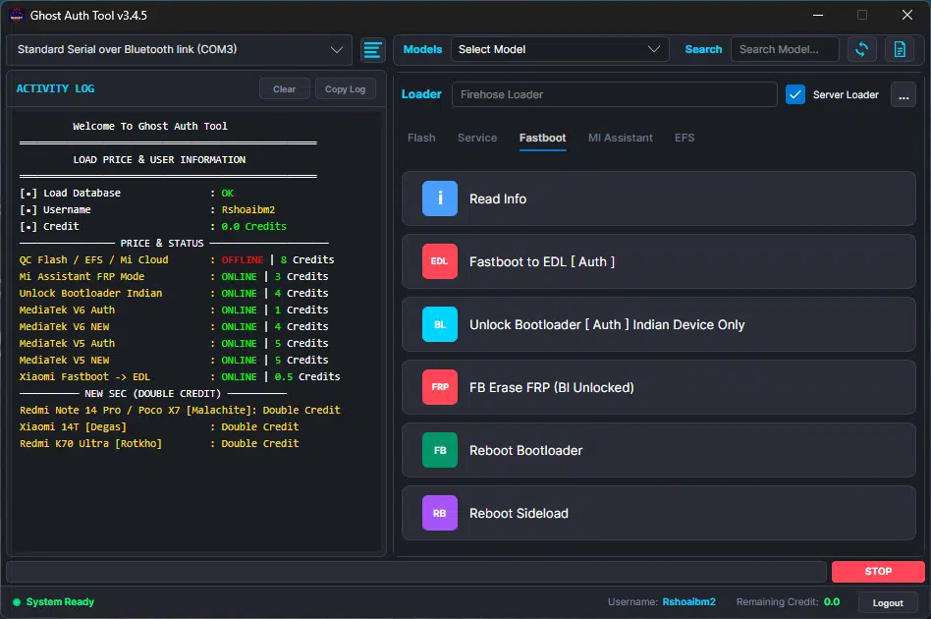931x619 pixels.
Task: Click the Read Info label
Action: point(498,199)
